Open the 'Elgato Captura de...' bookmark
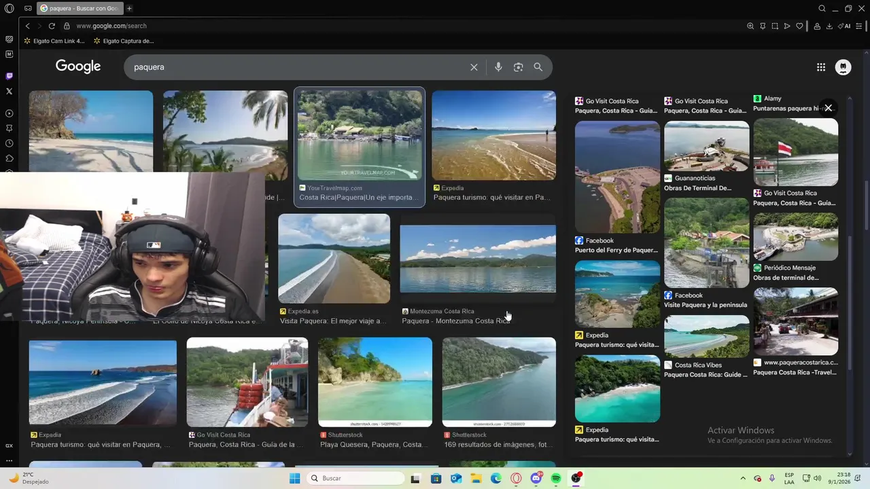The image size is (870, 489). click(x=124, y=41)
